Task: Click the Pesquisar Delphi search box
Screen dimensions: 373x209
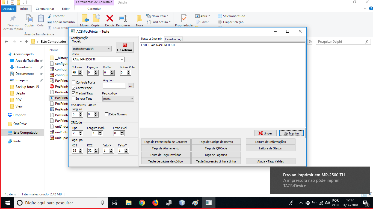Action: point(343,42)
